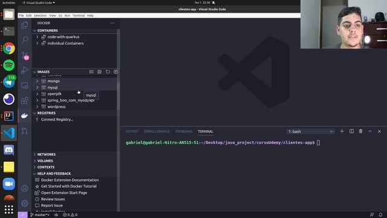Click the Images group-by list icon

(91, 72)
